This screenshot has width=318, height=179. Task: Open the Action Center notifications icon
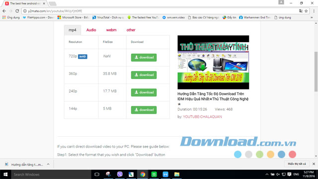[289, 175]
